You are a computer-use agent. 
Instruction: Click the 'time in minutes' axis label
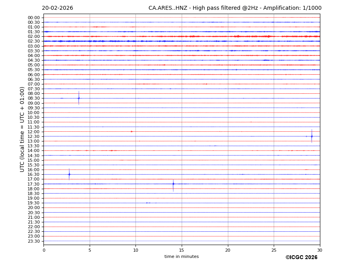click(181, 257)
